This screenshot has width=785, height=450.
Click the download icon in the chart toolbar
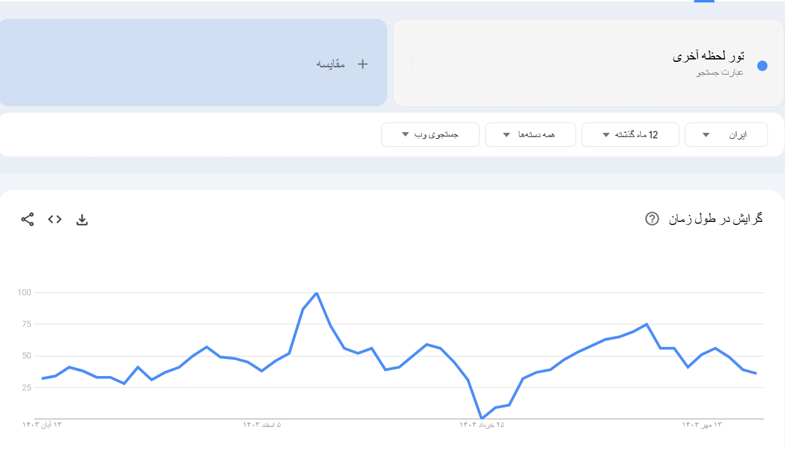pos(82,220)
